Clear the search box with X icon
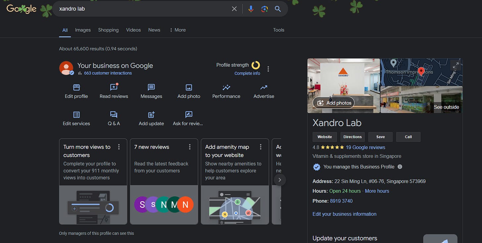 234,9
